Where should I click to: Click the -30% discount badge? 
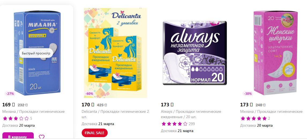tap(248, 93)
